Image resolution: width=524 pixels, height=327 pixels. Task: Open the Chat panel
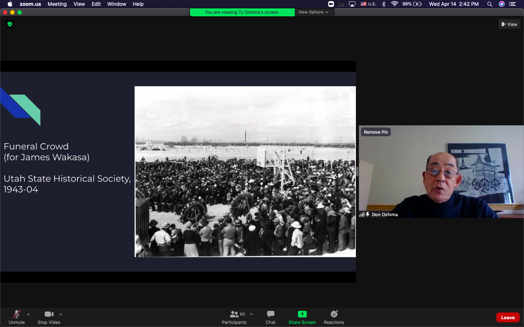click(x=270, y=317)
